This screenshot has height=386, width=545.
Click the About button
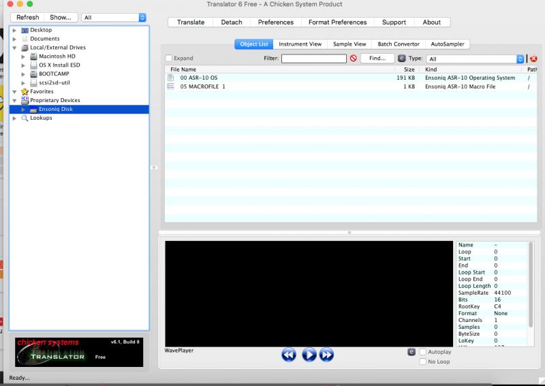432,22
